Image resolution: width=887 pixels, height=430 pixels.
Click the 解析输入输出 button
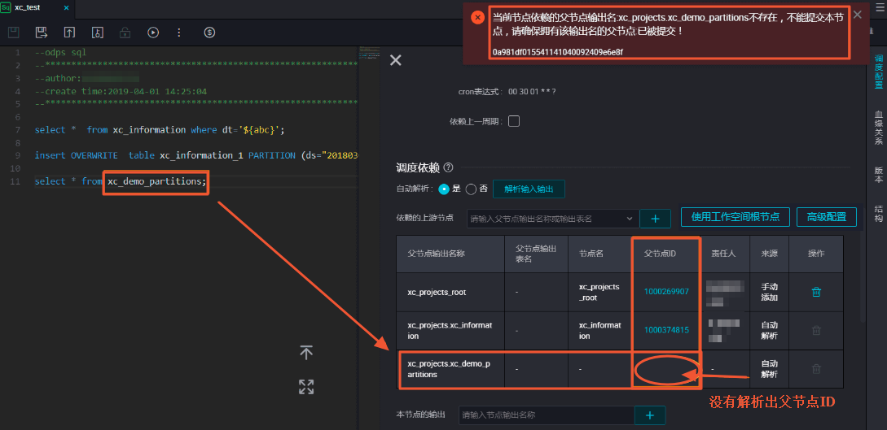click(529, 189)
